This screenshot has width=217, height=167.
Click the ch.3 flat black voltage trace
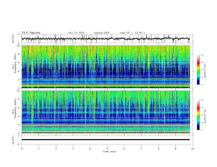105,140
